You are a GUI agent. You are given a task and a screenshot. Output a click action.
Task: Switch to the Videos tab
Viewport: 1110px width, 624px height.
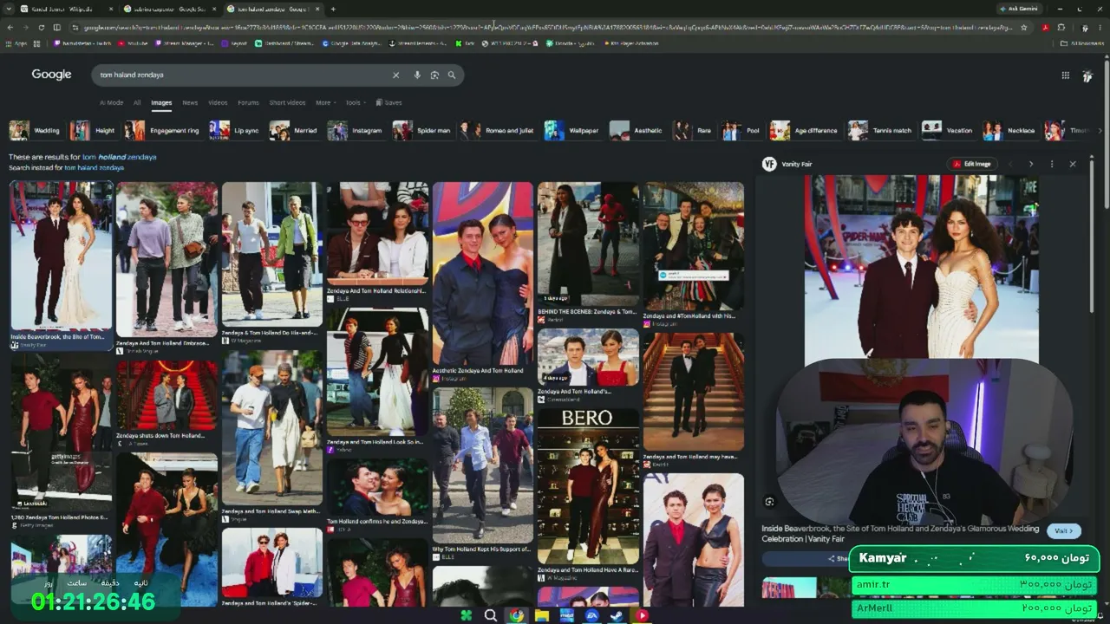pyautogui.click(x=218, y=102)
